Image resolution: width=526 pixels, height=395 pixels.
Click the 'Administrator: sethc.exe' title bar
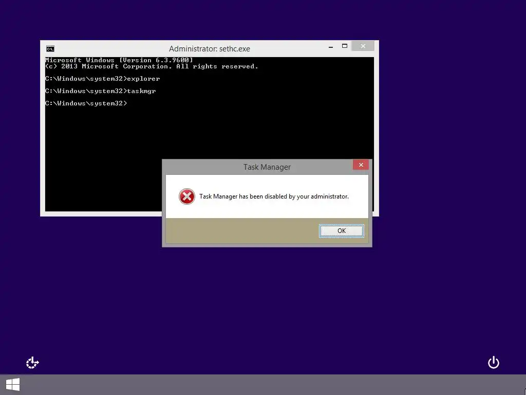(210, 49)
